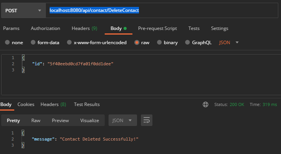Switch to the Test Results tab
The width and height of the screenshot is (281, 154).
point(87,104)
